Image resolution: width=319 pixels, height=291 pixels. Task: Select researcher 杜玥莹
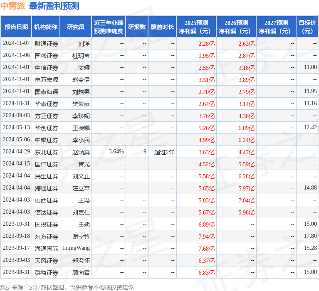[x=81, y=56]
